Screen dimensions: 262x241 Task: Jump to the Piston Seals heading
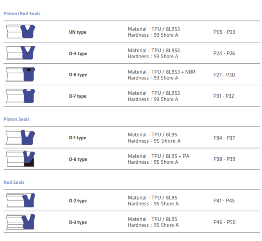tap(17, 119)
